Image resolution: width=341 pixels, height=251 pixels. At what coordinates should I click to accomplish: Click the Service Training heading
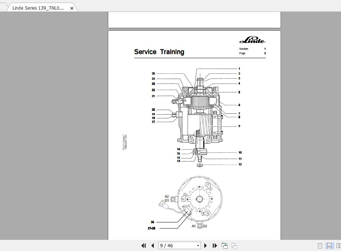point(159,52)
